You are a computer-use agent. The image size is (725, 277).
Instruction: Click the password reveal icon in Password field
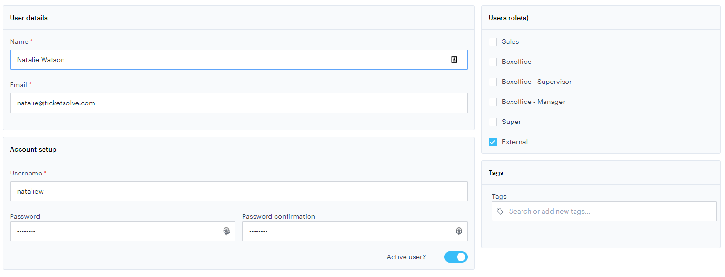click(x=226, y=231)
